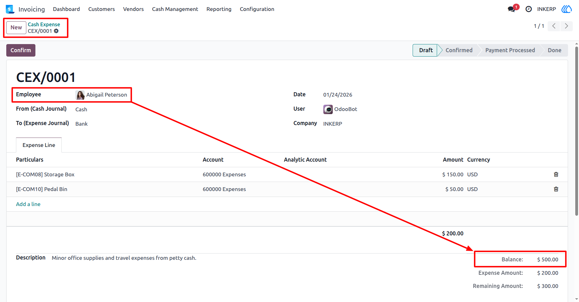579x302 pixels.
Task: Open the conversations chat notification icon
Action: [x=512, y=9]
